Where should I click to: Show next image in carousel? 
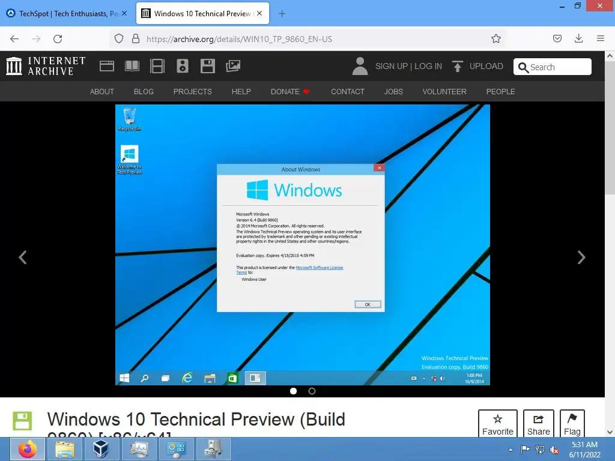[x=581, y=257]
